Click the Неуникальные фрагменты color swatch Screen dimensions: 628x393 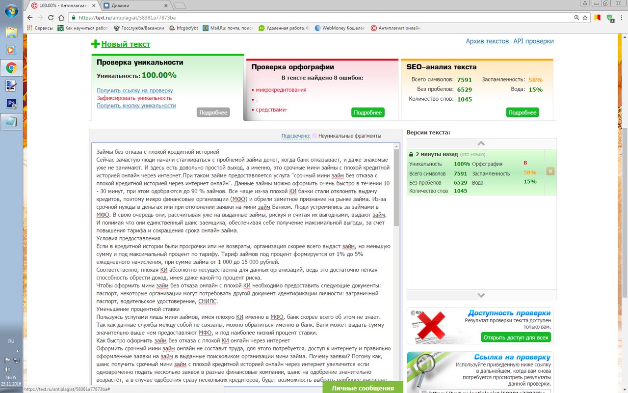[314, 136]
